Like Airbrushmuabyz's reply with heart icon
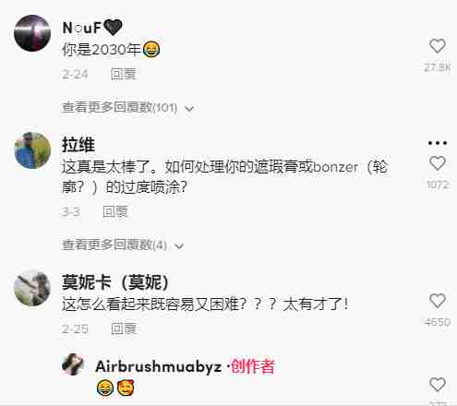 click(x=438, y=385)
